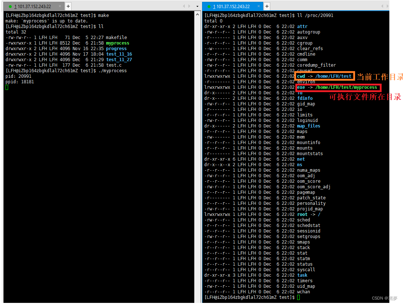Screen dimensions: 403x304
Task: Click the left terminal scrollbar up arrow
Action: coord(197,15)
